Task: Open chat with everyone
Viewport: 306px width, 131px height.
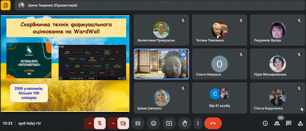Action: (289, 123)
